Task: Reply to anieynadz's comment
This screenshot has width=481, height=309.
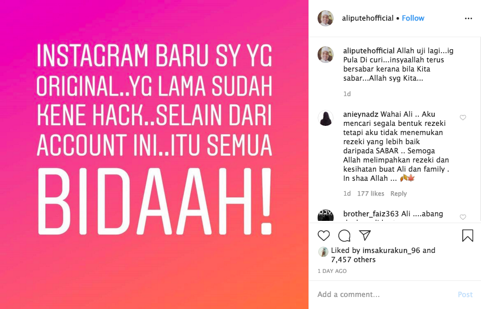Action: (x=399, y=193)
